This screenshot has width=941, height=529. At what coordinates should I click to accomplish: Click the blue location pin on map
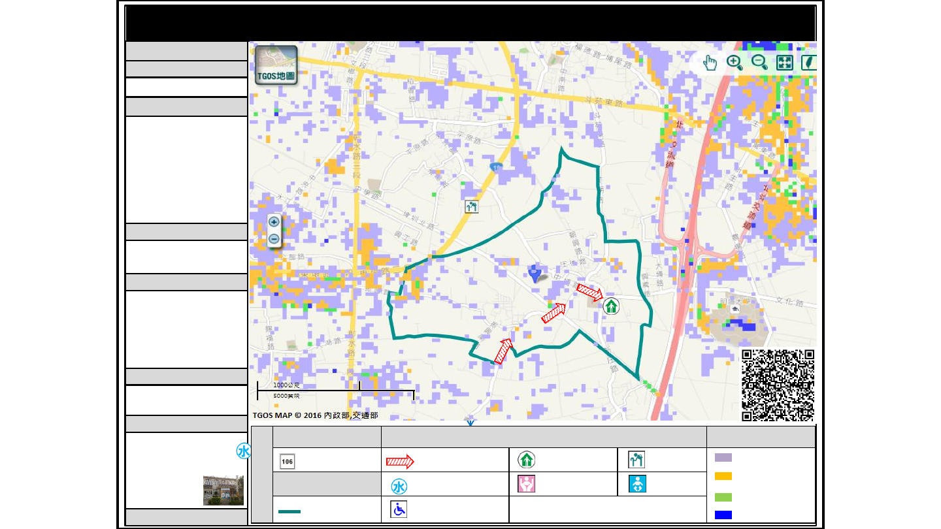click(535, 274)
